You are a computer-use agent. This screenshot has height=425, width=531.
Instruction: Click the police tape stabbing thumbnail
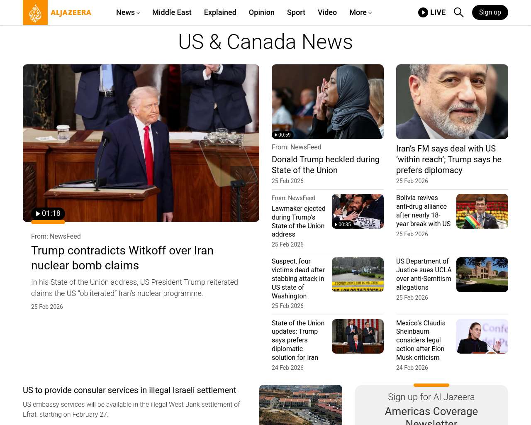pos(358,275)
